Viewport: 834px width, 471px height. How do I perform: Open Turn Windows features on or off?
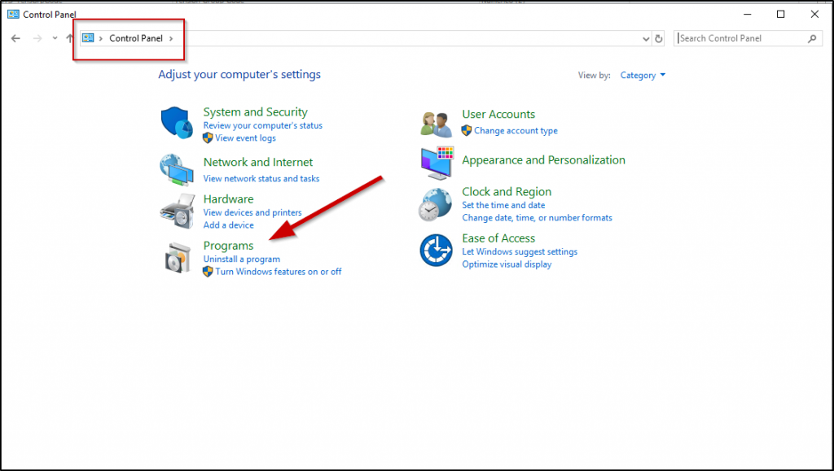coord(278,272)
